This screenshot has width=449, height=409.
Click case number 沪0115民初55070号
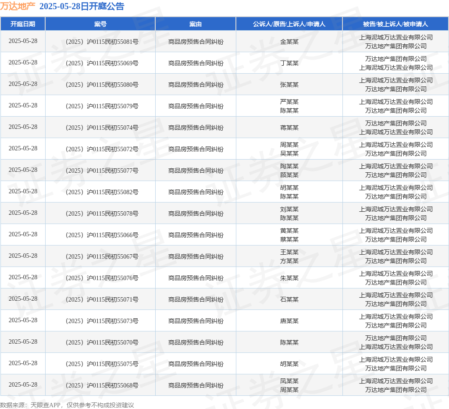pyautogui.click(x=102, y=342)
